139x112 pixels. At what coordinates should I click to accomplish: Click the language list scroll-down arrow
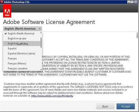pos(41,70)
